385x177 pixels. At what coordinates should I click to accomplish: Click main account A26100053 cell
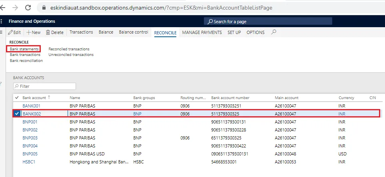pyautogui.click(x=285, y=162)
